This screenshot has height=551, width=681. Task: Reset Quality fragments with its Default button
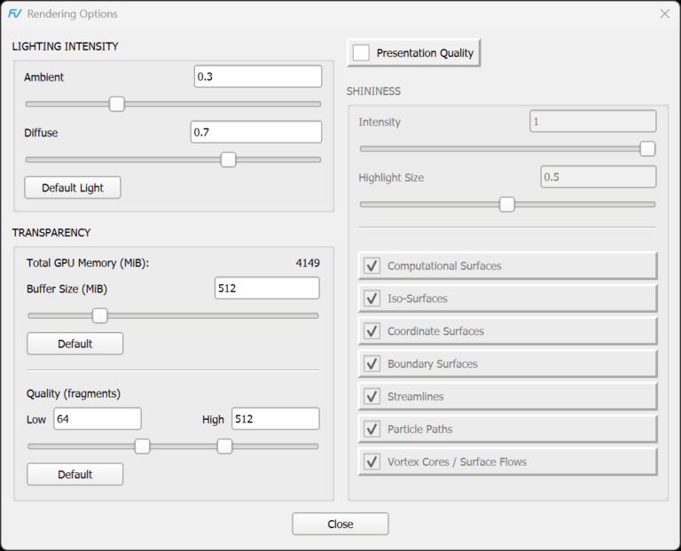pos(75,474)
